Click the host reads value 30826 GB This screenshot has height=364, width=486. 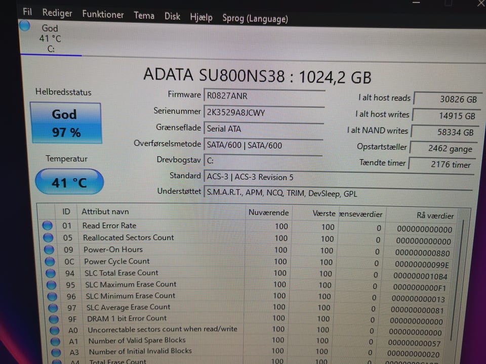coord(448,99)
